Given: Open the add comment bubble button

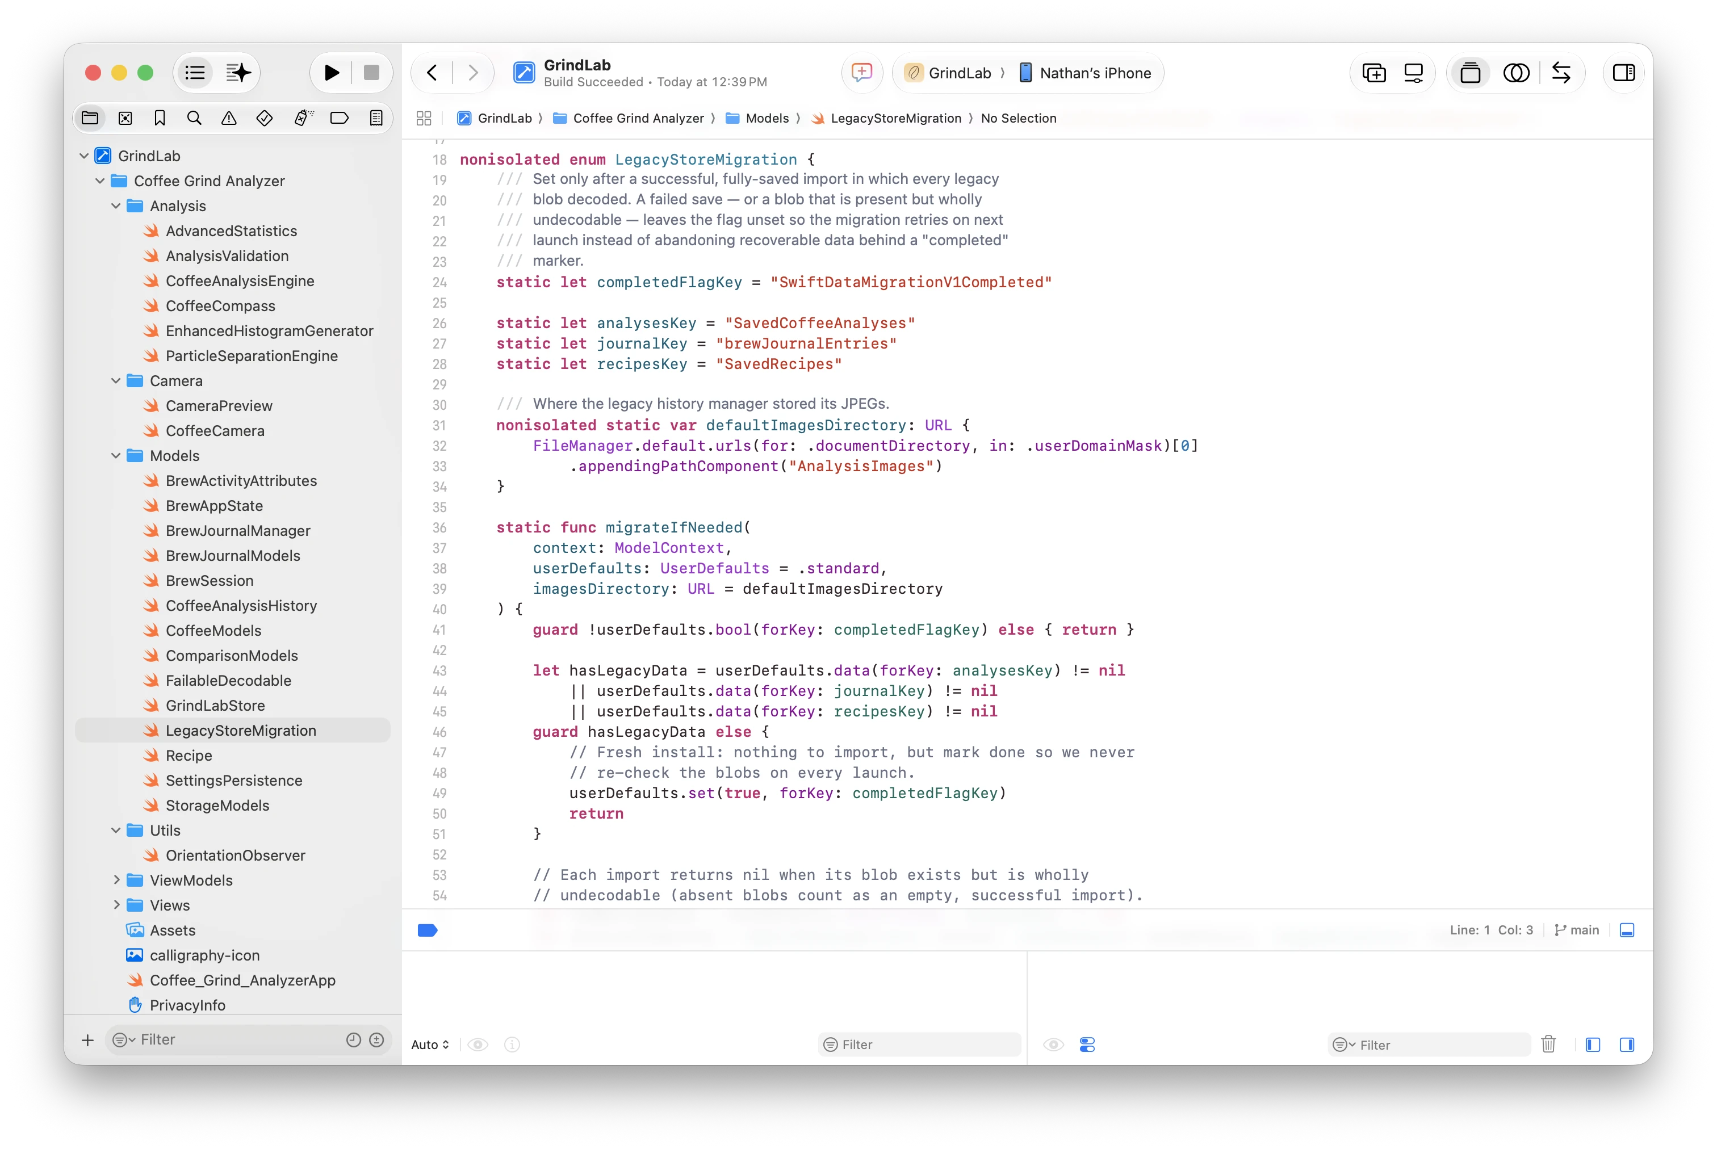Looking at the screenshot, I should click(x=862, y=73).
